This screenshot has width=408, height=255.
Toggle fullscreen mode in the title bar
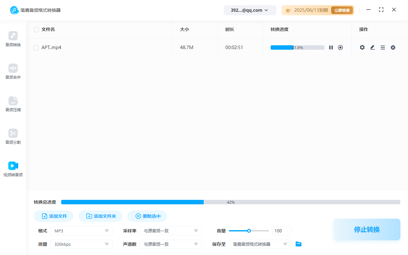[381, 10]
